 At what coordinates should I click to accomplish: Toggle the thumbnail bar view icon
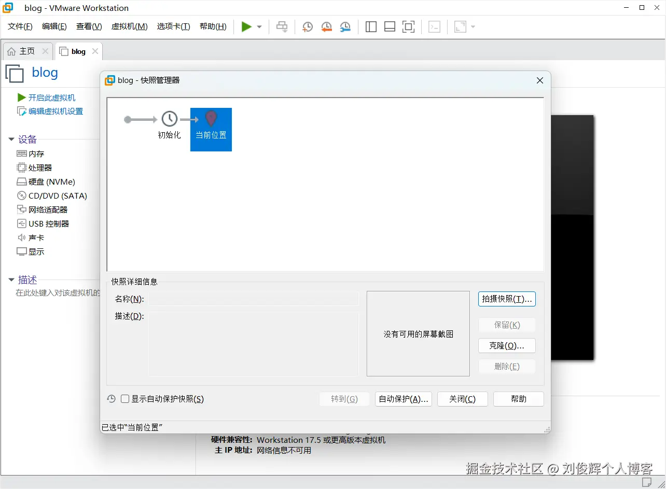390,27
